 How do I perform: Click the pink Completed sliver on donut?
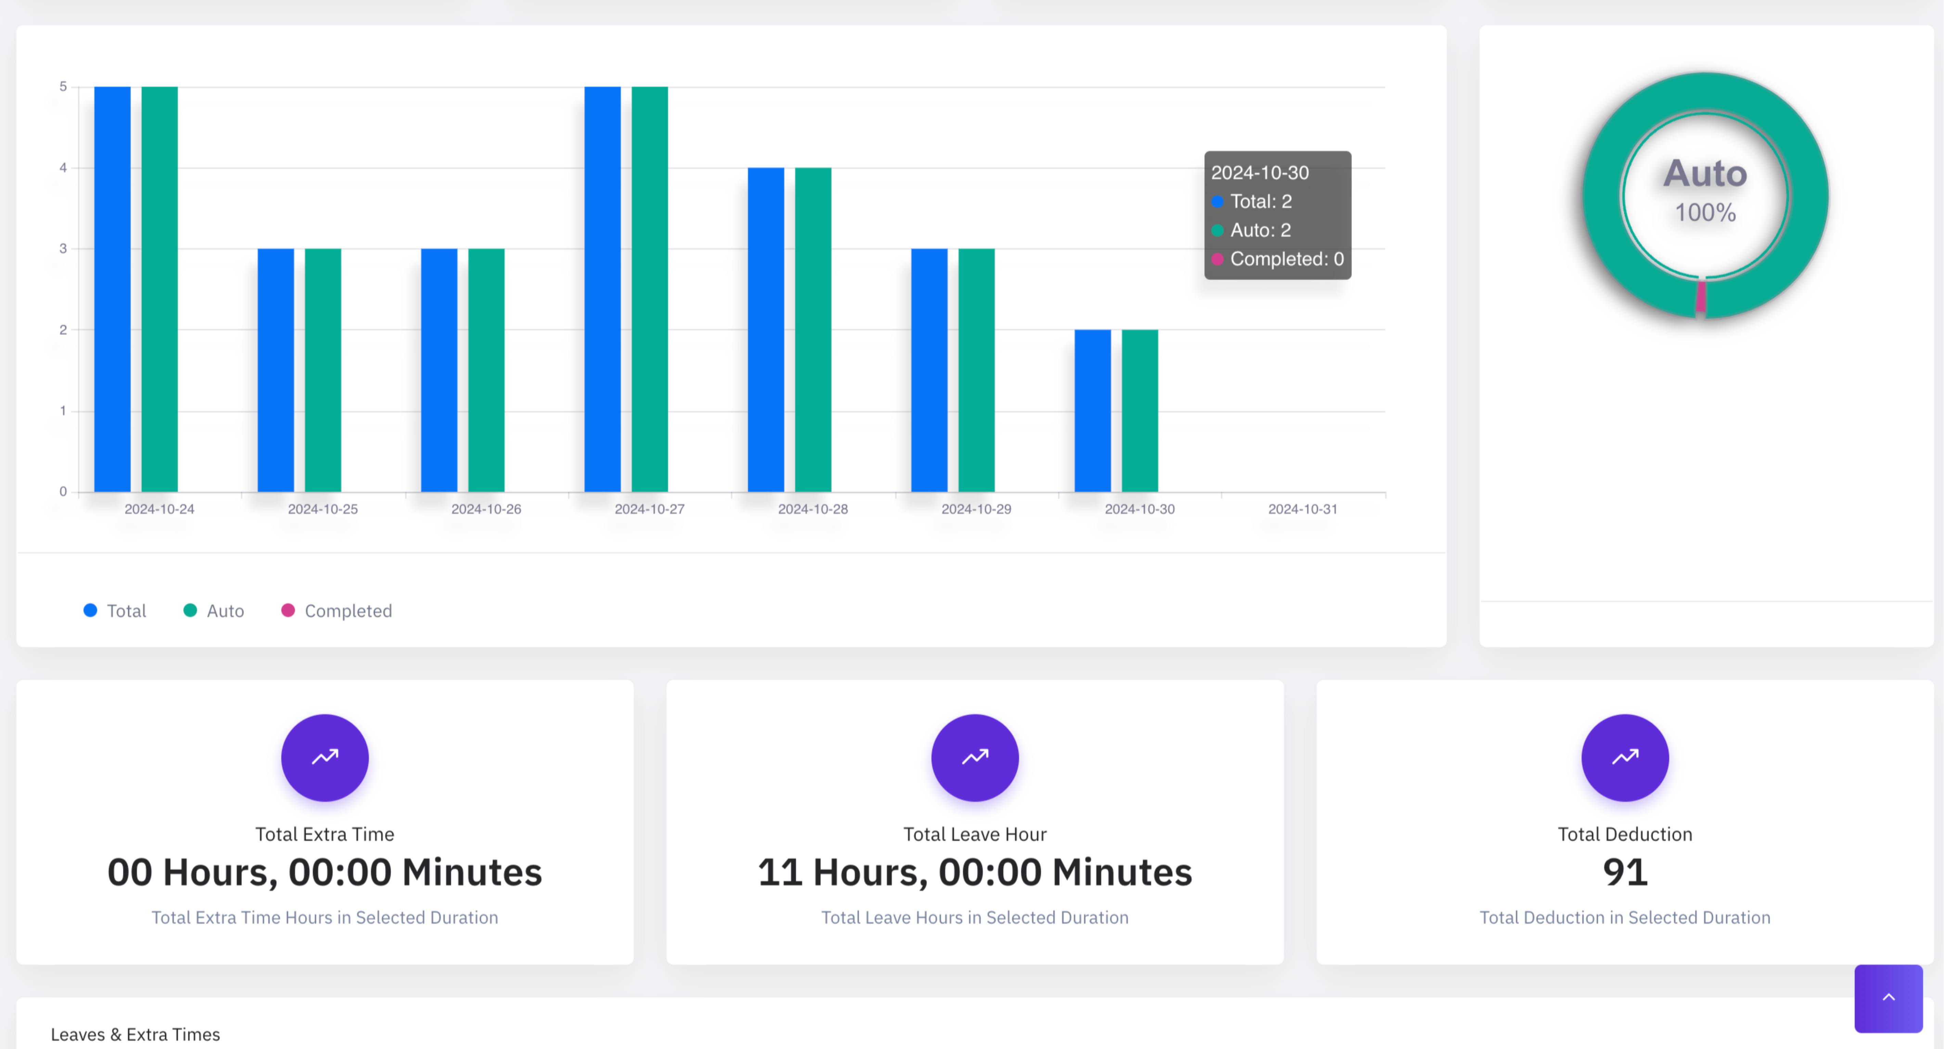[1701, 297]
